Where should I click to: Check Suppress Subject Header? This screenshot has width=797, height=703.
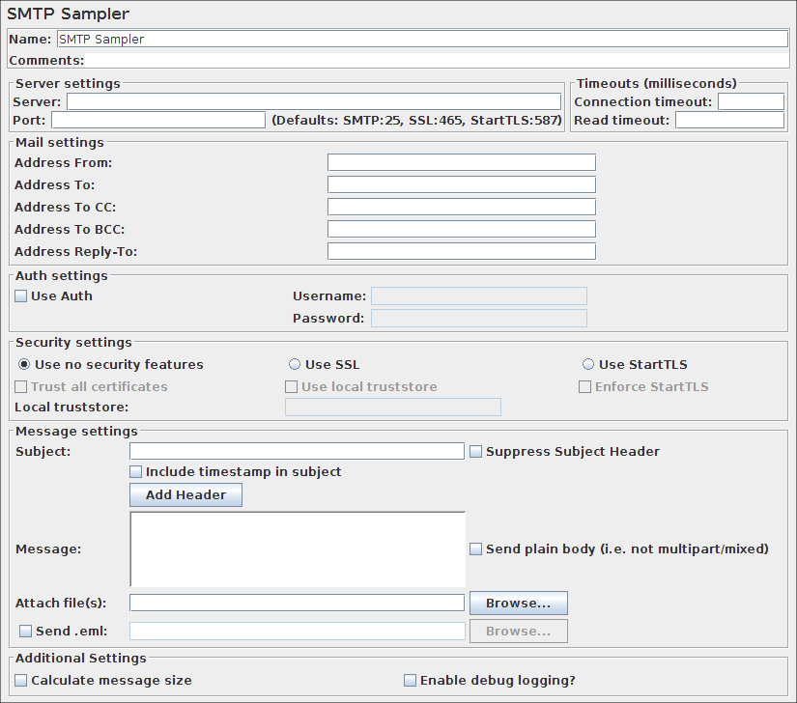point(475,451)
